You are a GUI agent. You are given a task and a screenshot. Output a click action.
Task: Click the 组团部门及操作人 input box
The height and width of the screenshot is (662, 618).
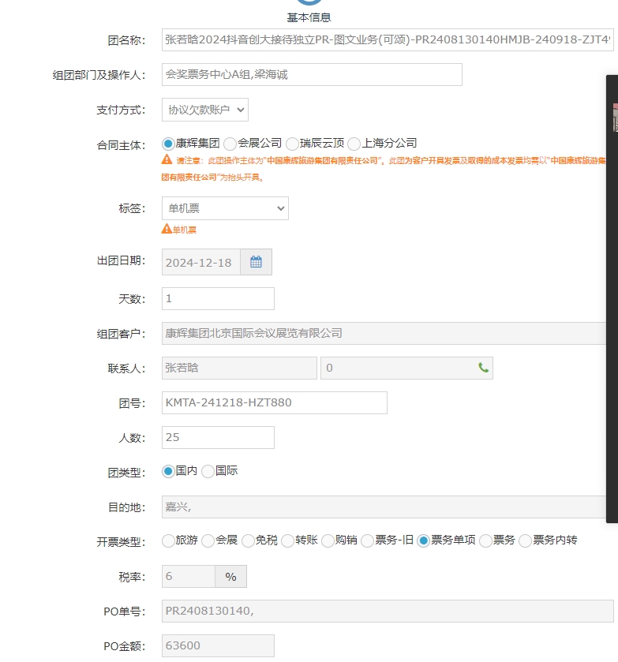click(x=312, y=74)
